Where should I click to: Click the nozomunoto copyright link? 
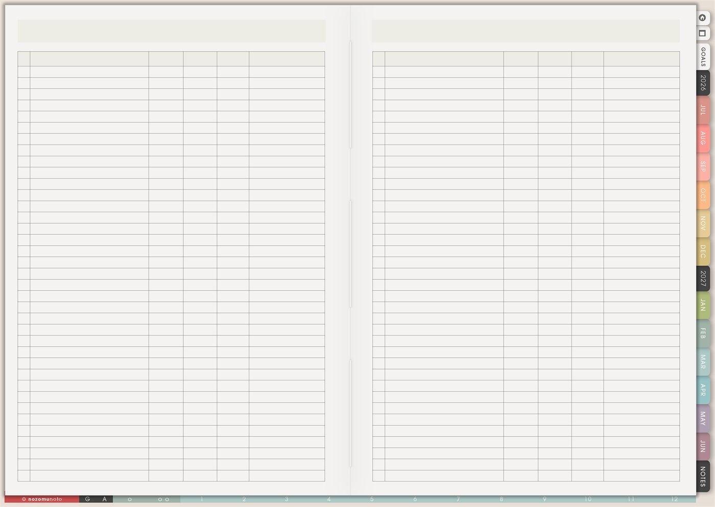pos(42,499)
